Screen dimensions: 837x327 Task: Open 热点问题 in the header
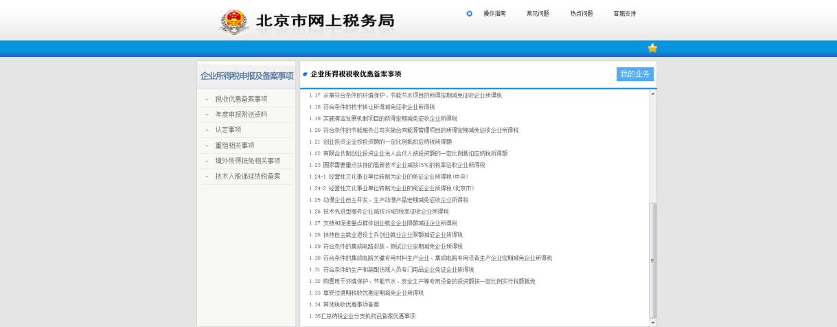[x=582, y=13]
